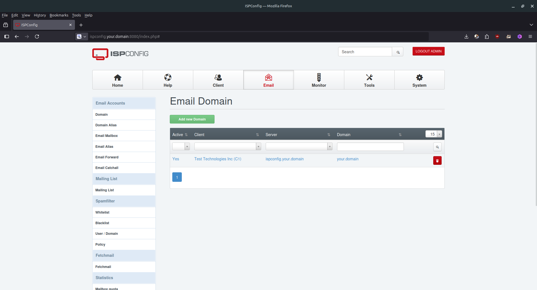Open the Monitor traffic-light module
The height and width of the screenshot is (290, 537).
tap(319, 80)
